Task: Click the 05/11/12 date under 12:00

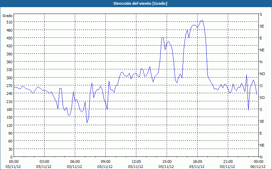Action: (x=135, y=167)
